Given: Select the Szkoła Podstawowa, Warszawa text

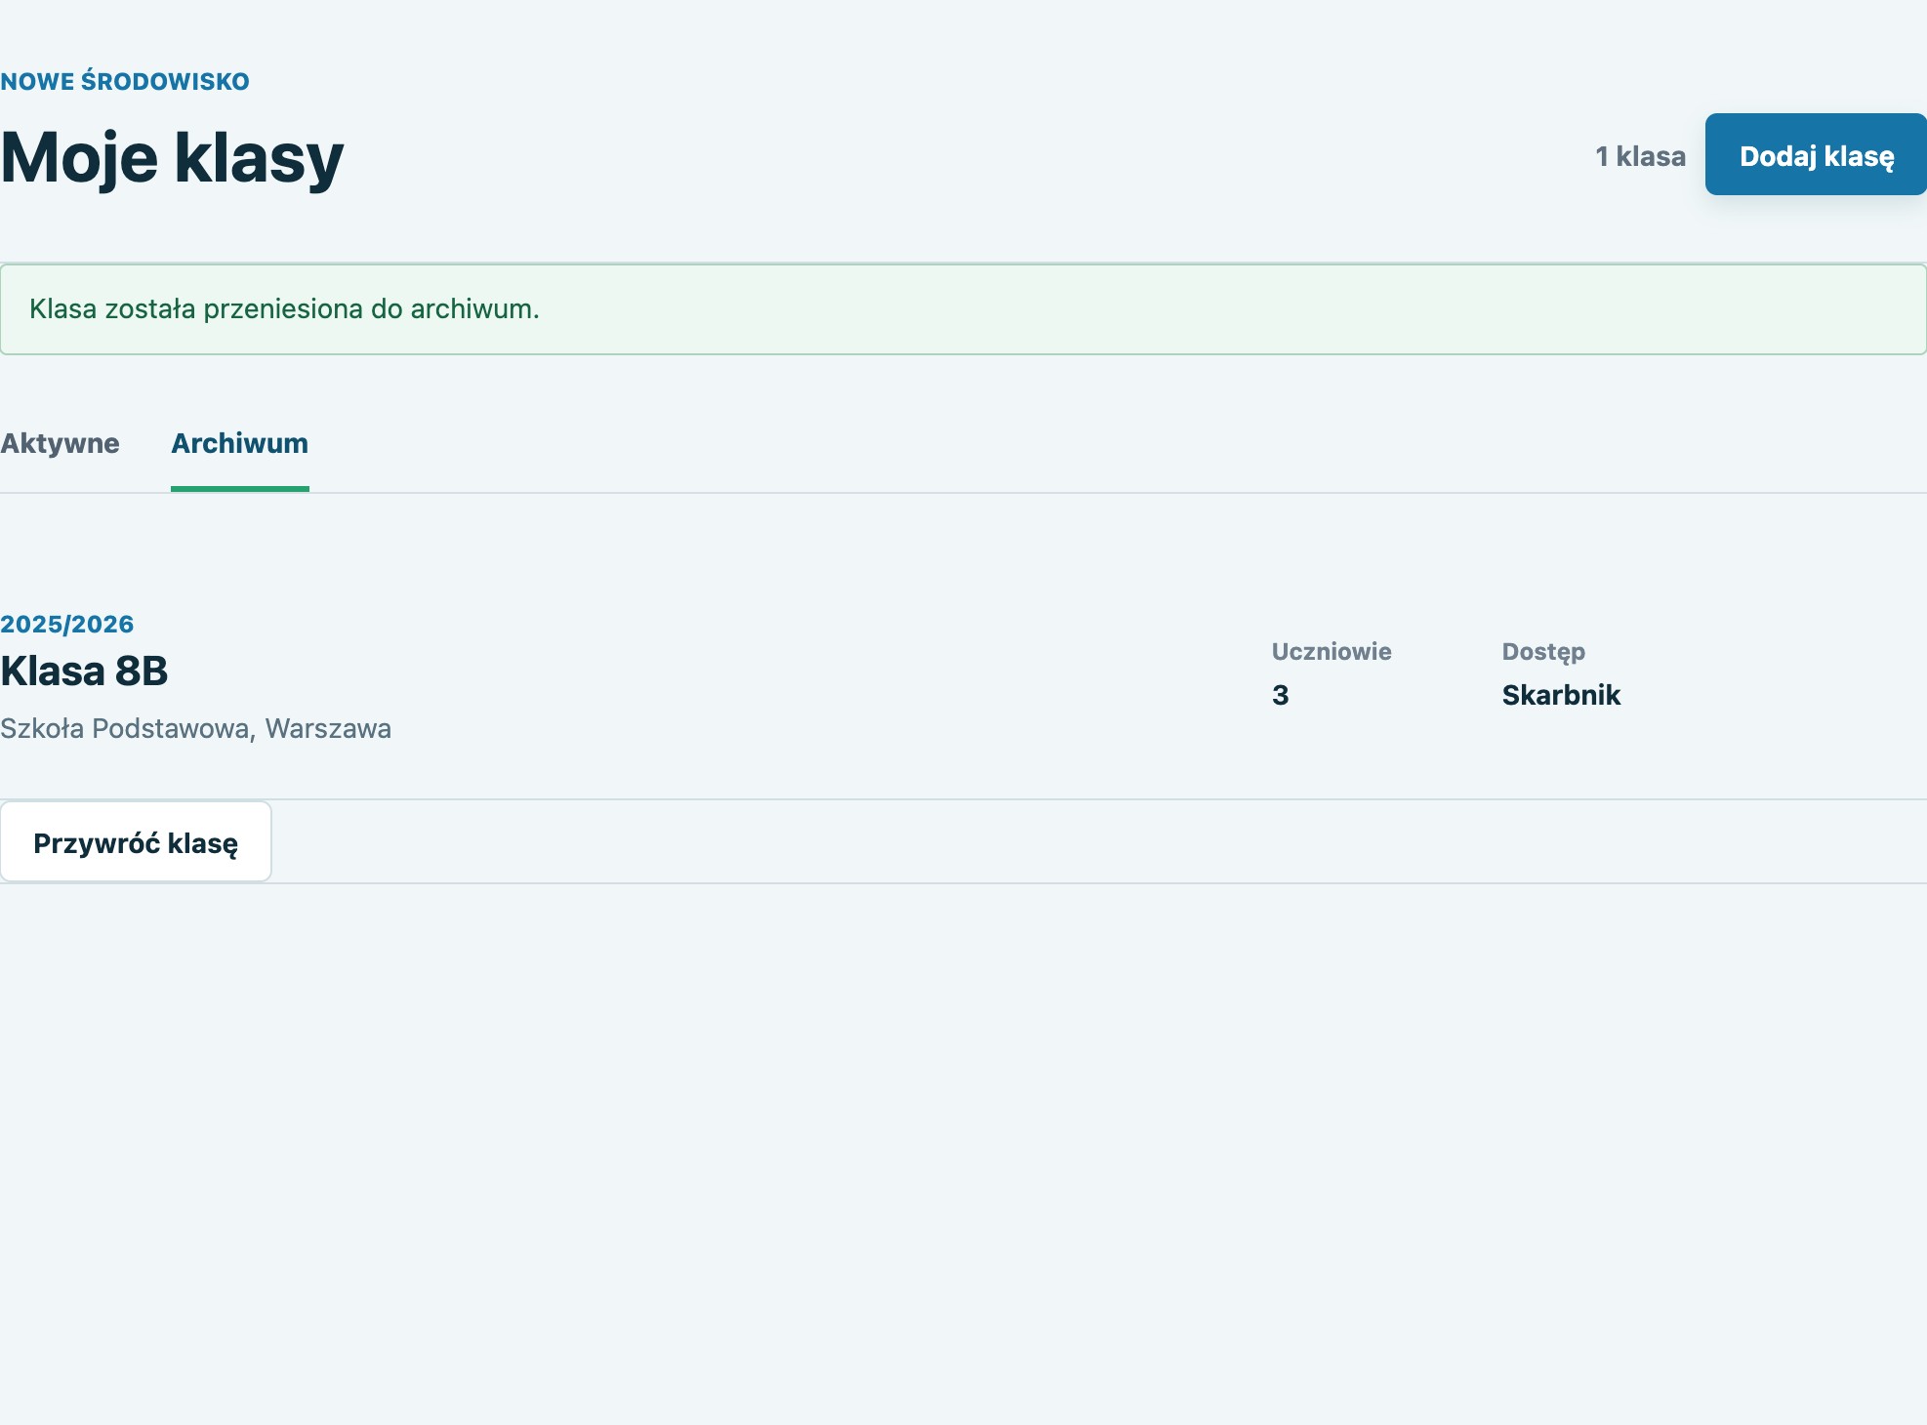Looking at the screenshot, I should [x=195, y=728].
